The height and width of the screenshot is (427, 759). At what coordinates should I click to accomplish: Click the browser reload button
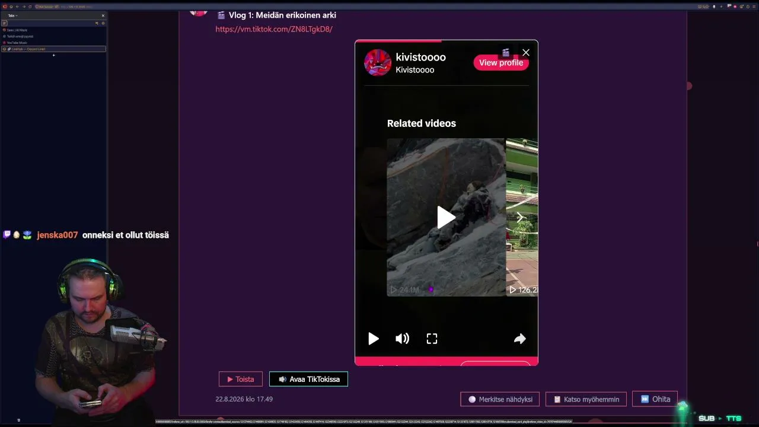[x=30, y=7]
